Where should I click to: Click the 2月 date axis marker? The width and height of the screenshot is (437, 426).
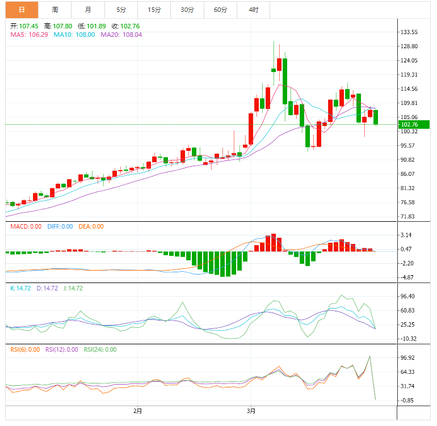pyautogui.click(x=138, y=411)
